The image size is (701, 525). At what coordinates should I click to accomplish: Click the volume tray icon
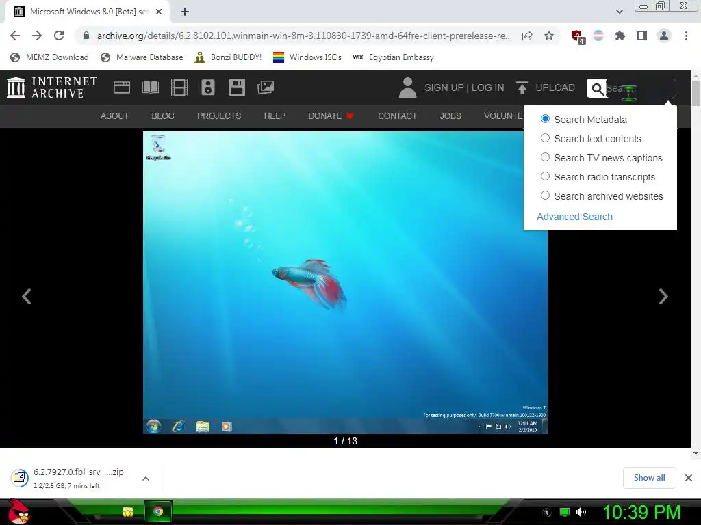click(581, 512)
